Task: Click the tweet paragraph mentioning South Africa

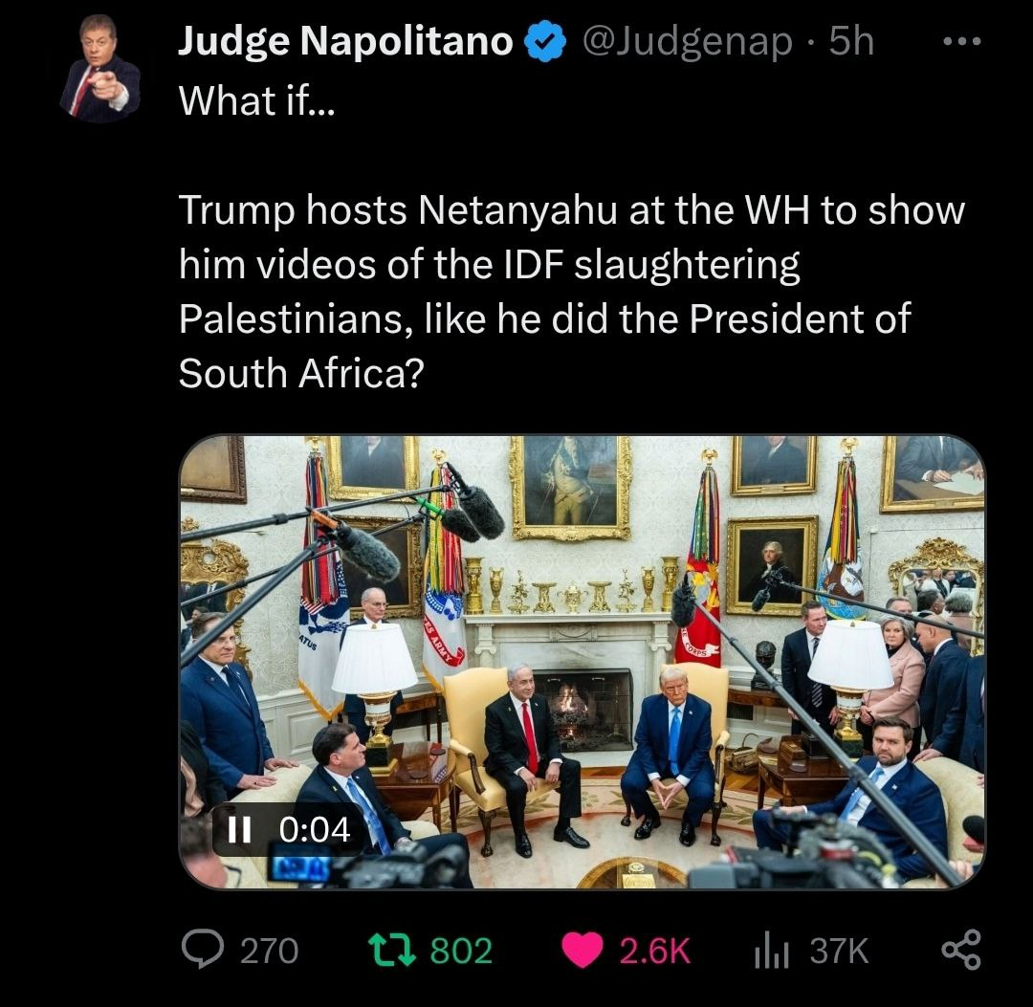Action: pos(572,291)
